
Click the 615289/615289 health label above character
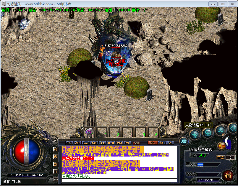tap(116, 46)
